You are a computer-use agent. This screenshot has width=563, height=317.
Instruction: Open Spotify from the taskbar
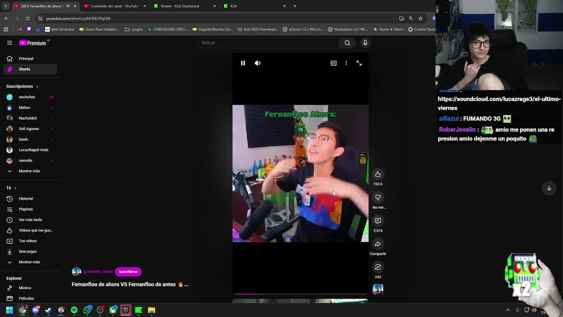[x=74, y=310]
